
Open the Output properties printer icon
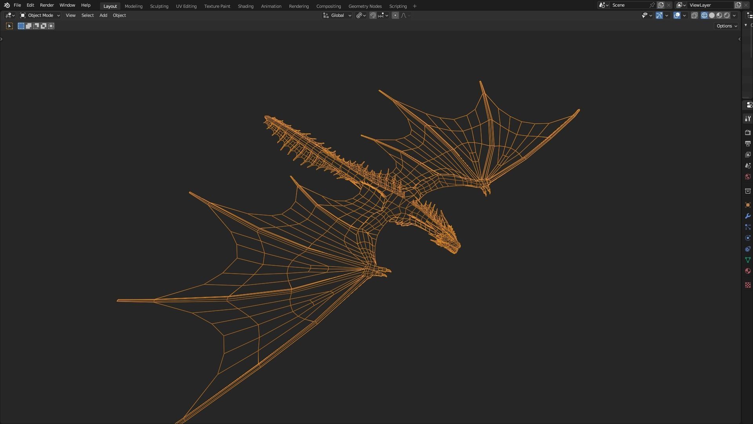click(748, 144)
